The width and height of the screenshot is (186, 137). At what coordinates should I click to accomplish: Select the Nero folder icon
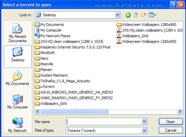click(38, 58)
